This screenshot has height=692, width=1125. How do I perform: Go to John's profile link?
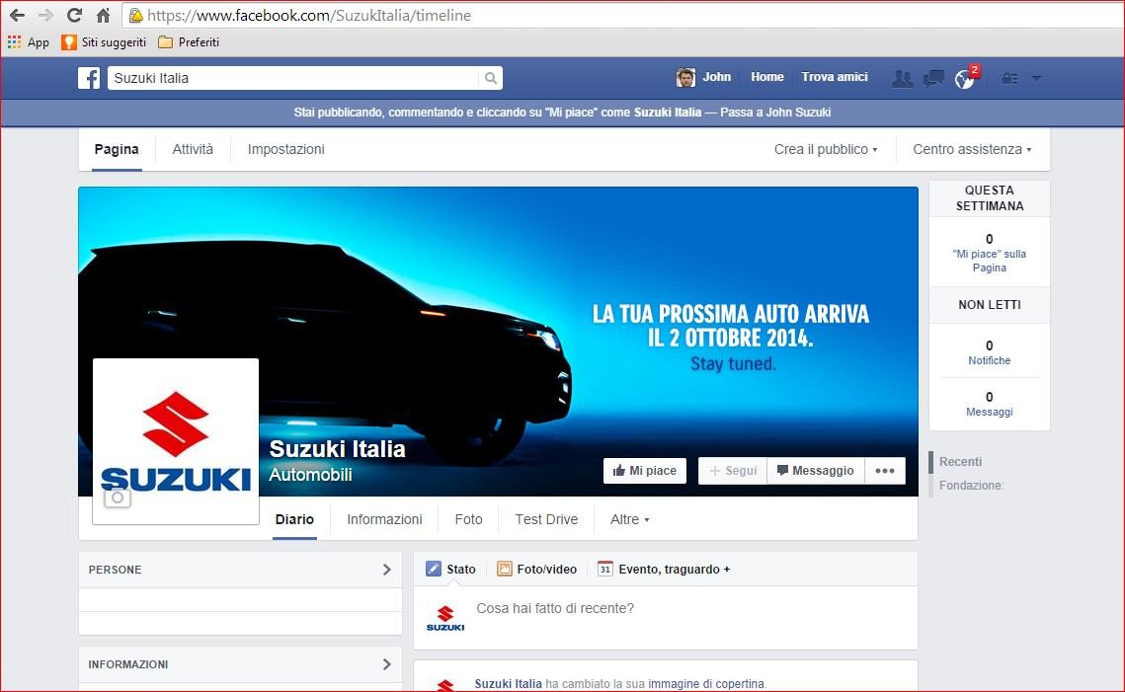(716, 77)
